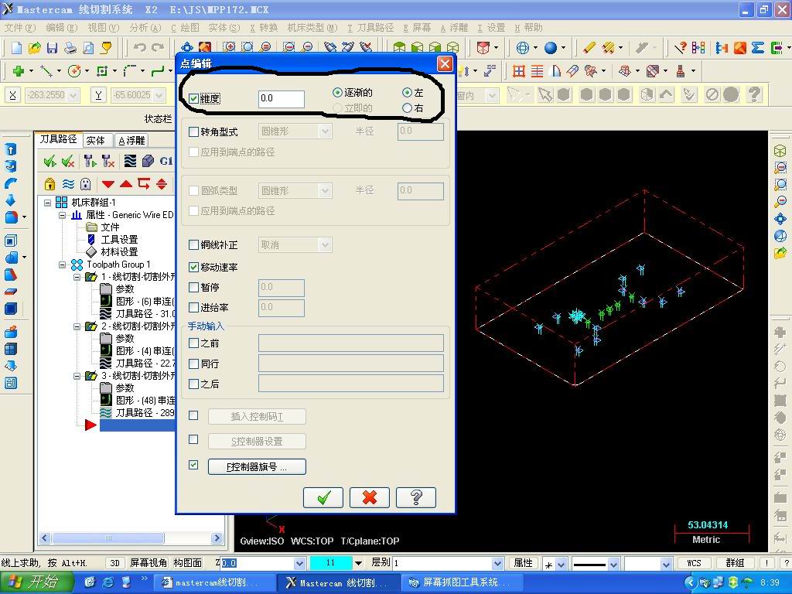Enable the 同行 checkbox

click(x=193, y=364)
